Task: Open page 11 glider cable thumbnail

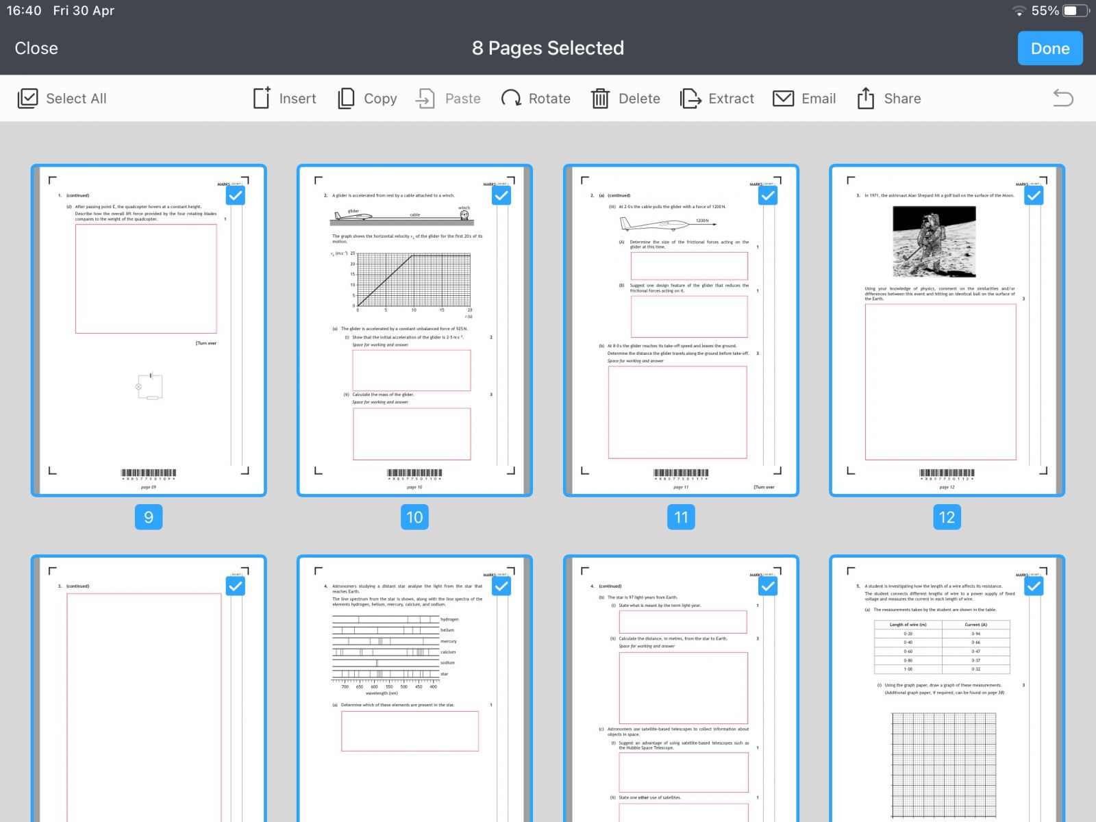Action: tap(681, 330)
